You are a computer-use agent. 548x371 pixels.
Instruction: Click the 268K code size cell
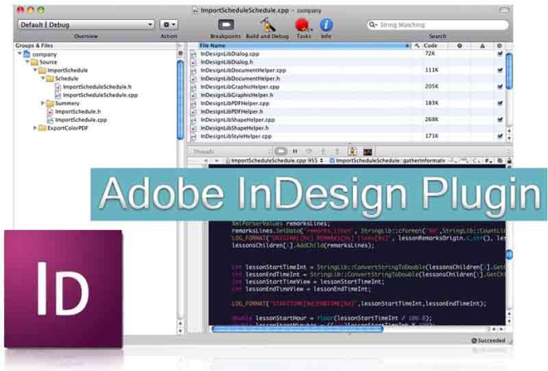click(x=431, y=120)
